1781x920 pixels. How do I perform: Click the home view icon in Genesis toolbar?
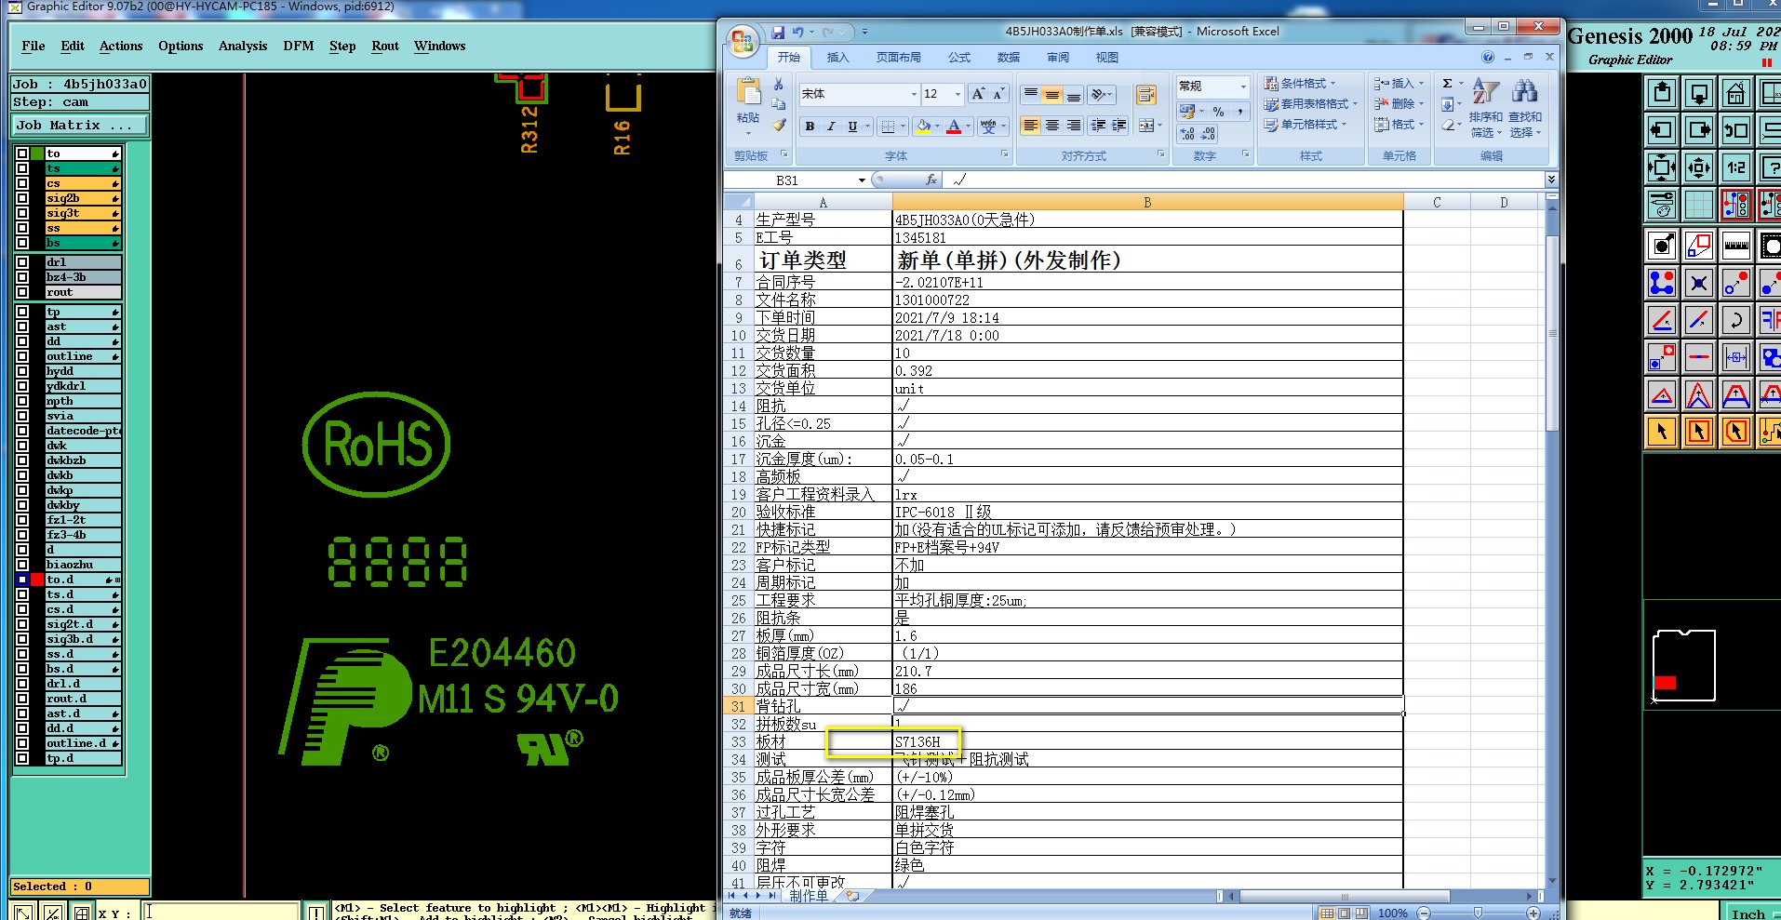pyautogui.click(x=1735, y=93)
